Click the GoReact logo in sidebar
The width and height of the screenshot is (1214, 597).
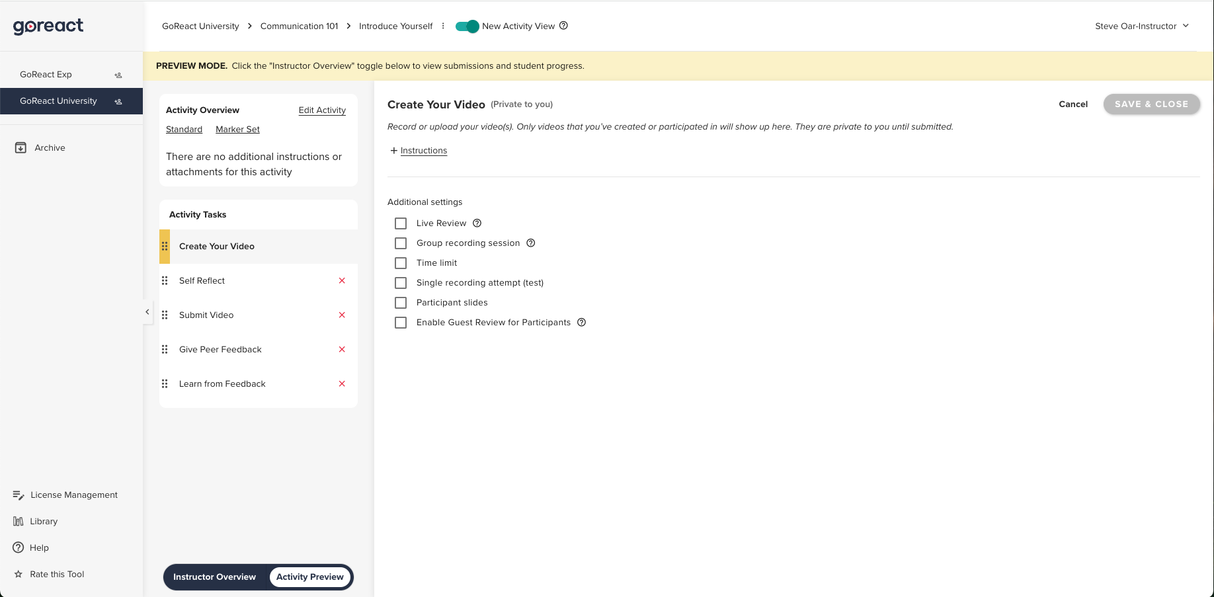pos(47,26)
